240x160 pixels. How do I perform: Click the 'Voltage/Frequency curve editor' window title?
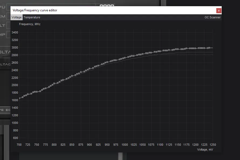(x=35, y=10)
